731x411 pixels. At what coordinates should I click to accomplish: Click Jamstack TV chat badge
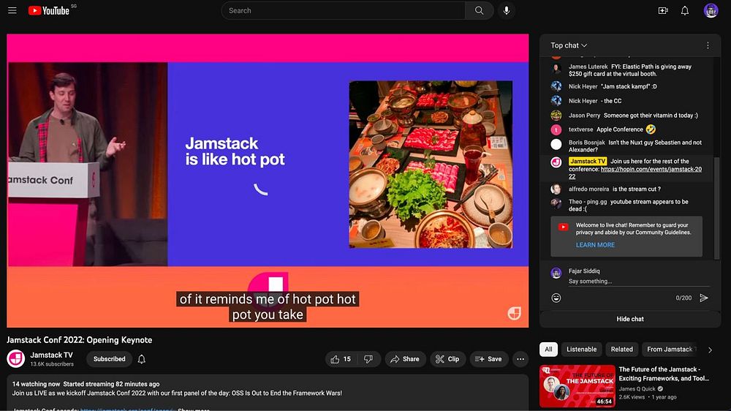coord(588,162)
